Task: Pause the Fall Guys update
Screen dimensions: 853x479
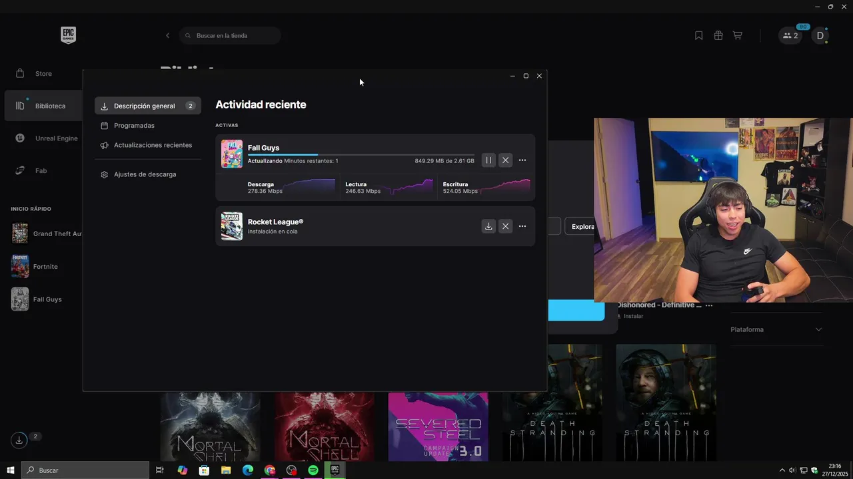Action: click(x=488, y=160)
